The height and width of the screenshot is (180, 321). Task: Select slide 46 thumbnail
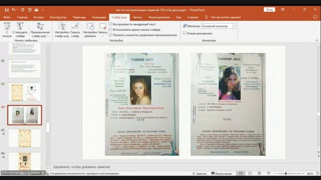[x=25, y=161]
